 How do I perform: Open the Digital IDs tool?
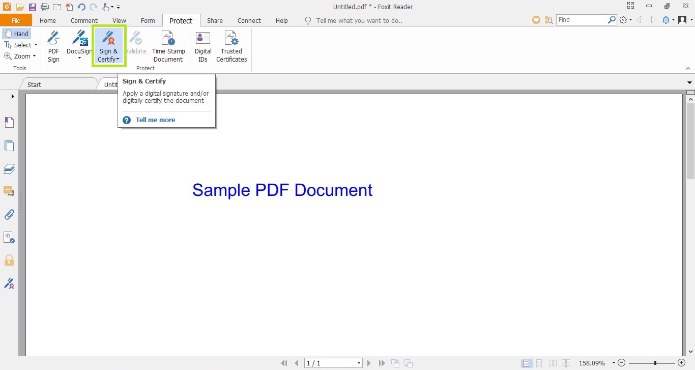(203, 46)
